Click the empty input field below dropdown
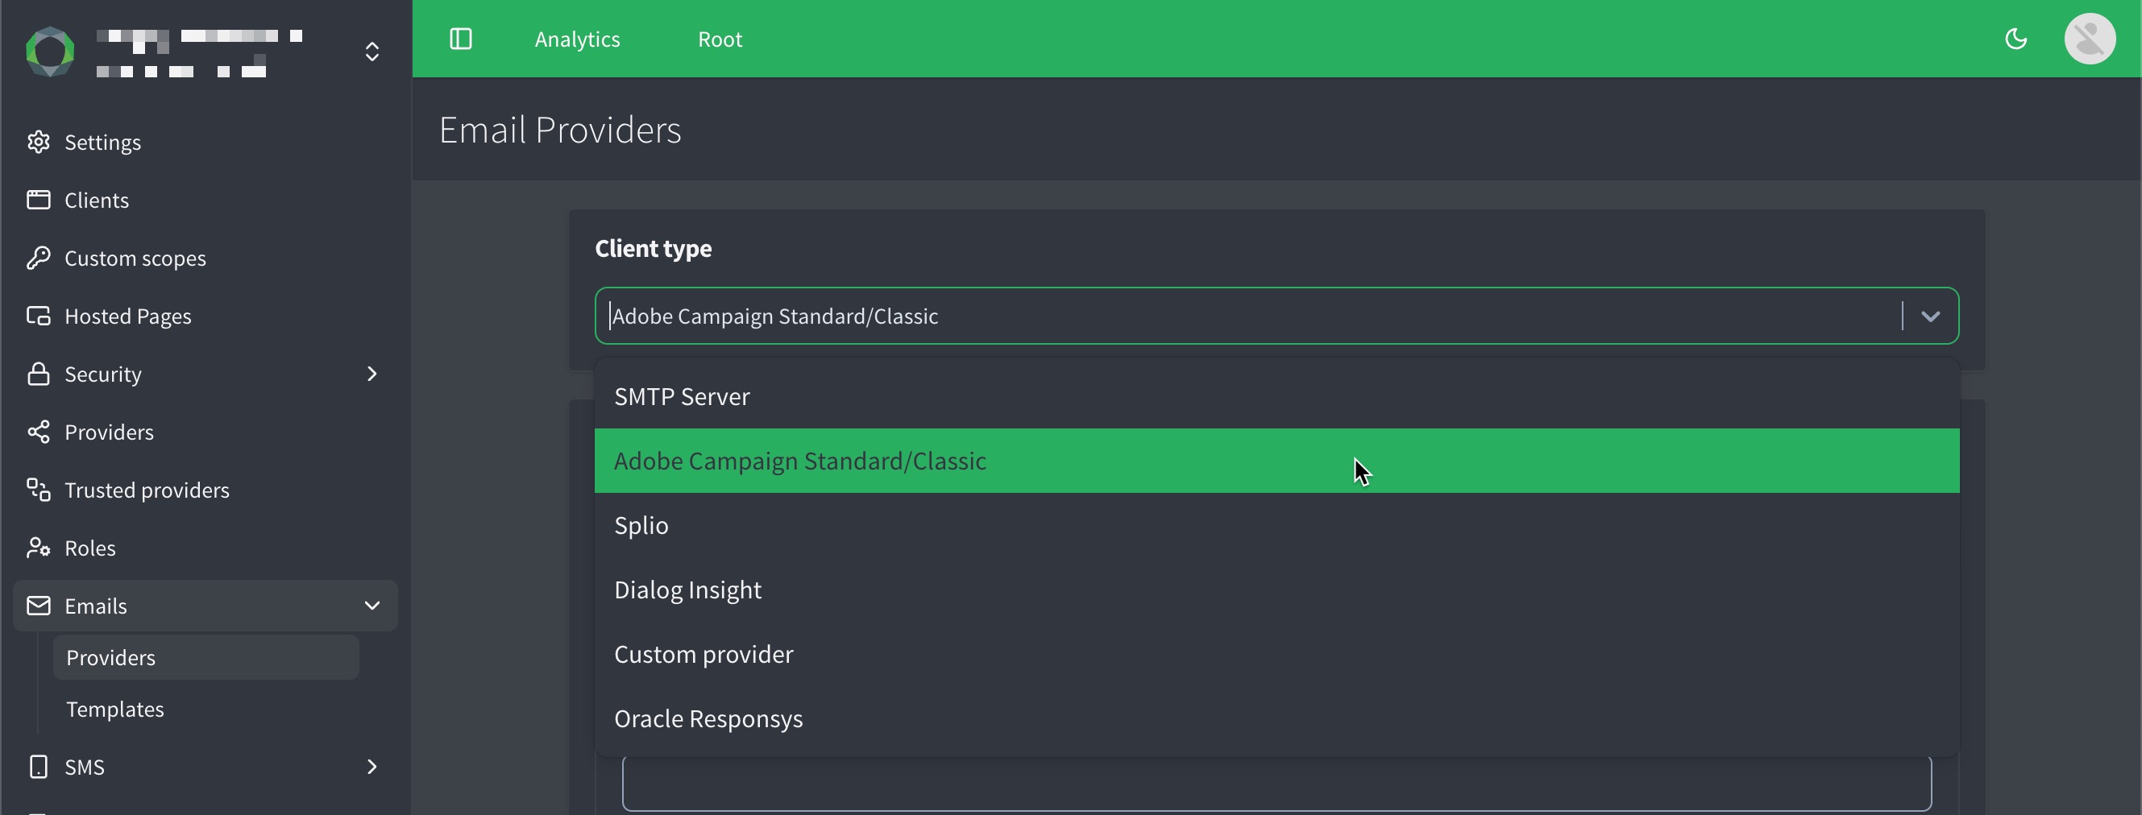 tap(1276, 783)
